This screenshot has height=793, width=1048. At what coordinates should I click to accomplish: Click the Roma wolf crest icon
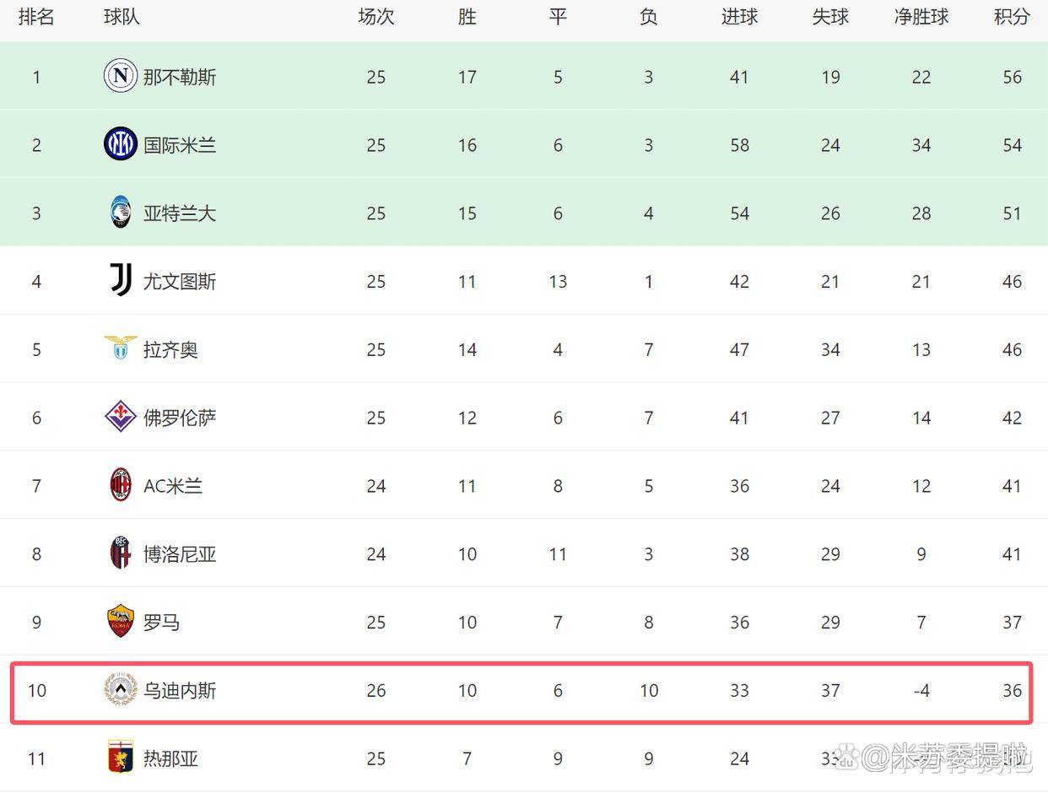point(121,622)
